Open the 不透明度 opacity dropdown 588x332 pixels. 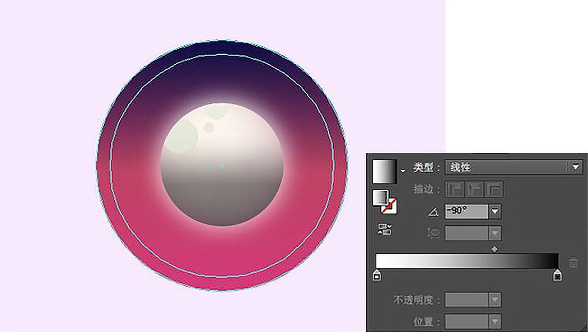(x=495, y=300)
